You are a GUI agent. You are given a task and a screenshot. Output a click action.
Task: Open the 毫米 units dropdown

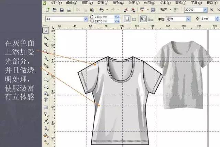[188, 19]
